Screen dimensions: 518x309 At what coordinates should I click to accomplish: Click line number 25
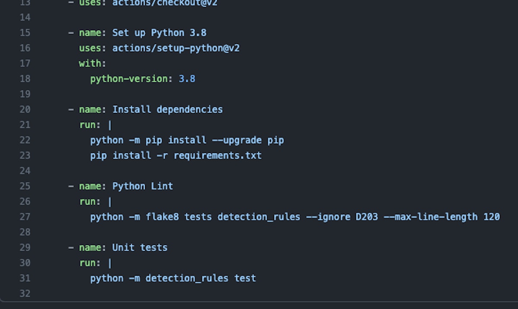tap(25, 186)
